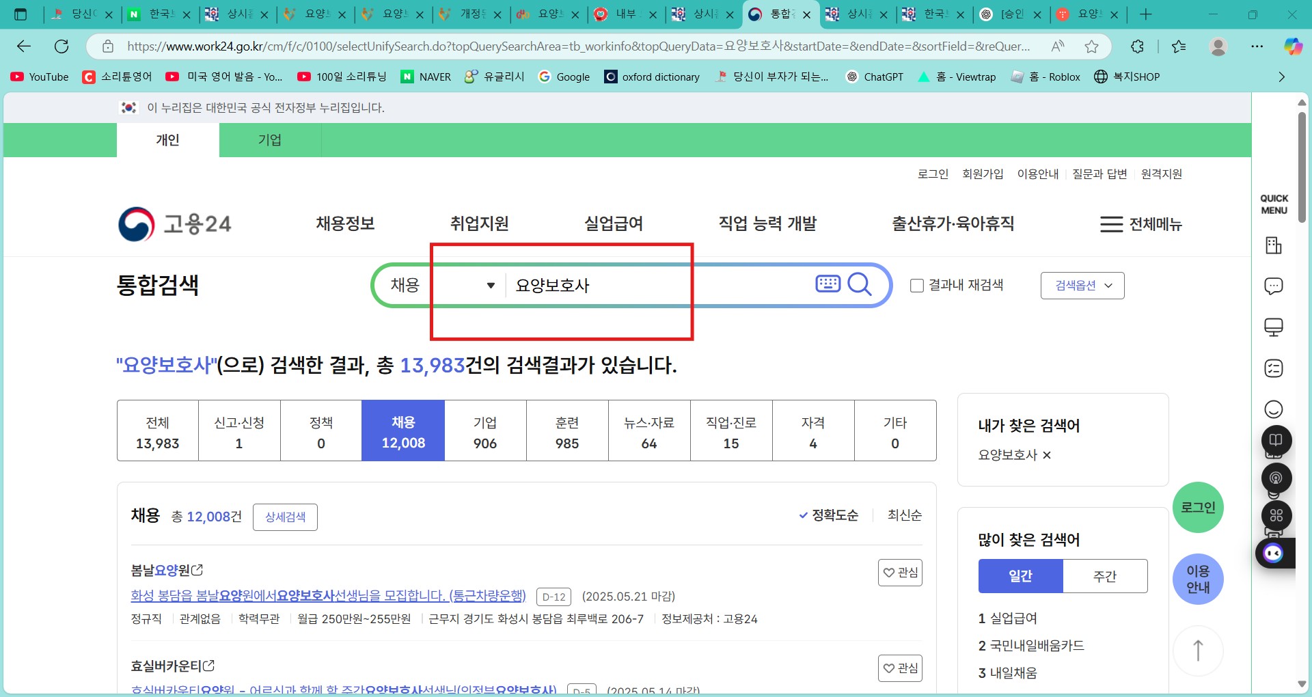Remove 요양보호사 from recent searches with X

[x=1047, y=456]
